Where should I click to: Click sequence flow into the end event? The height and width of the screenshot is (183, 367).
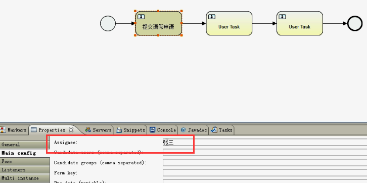(x=335, y=23)
